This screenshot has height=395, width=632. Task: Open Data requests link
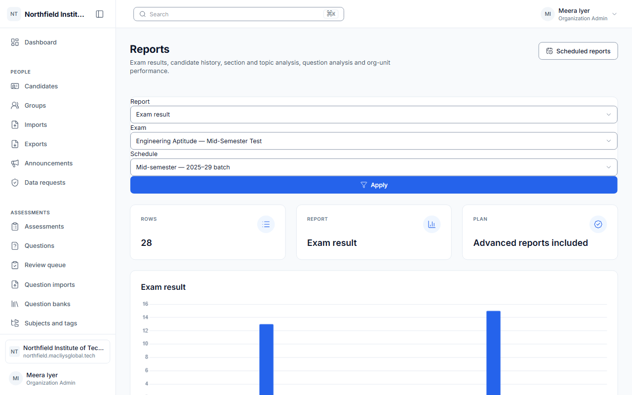coord(58,183)
